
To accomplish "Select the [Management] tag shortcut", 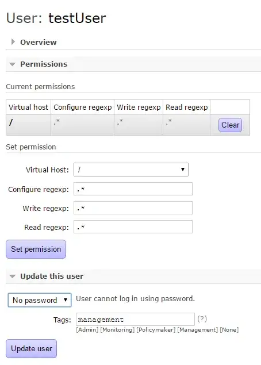I will pos(197,330).
